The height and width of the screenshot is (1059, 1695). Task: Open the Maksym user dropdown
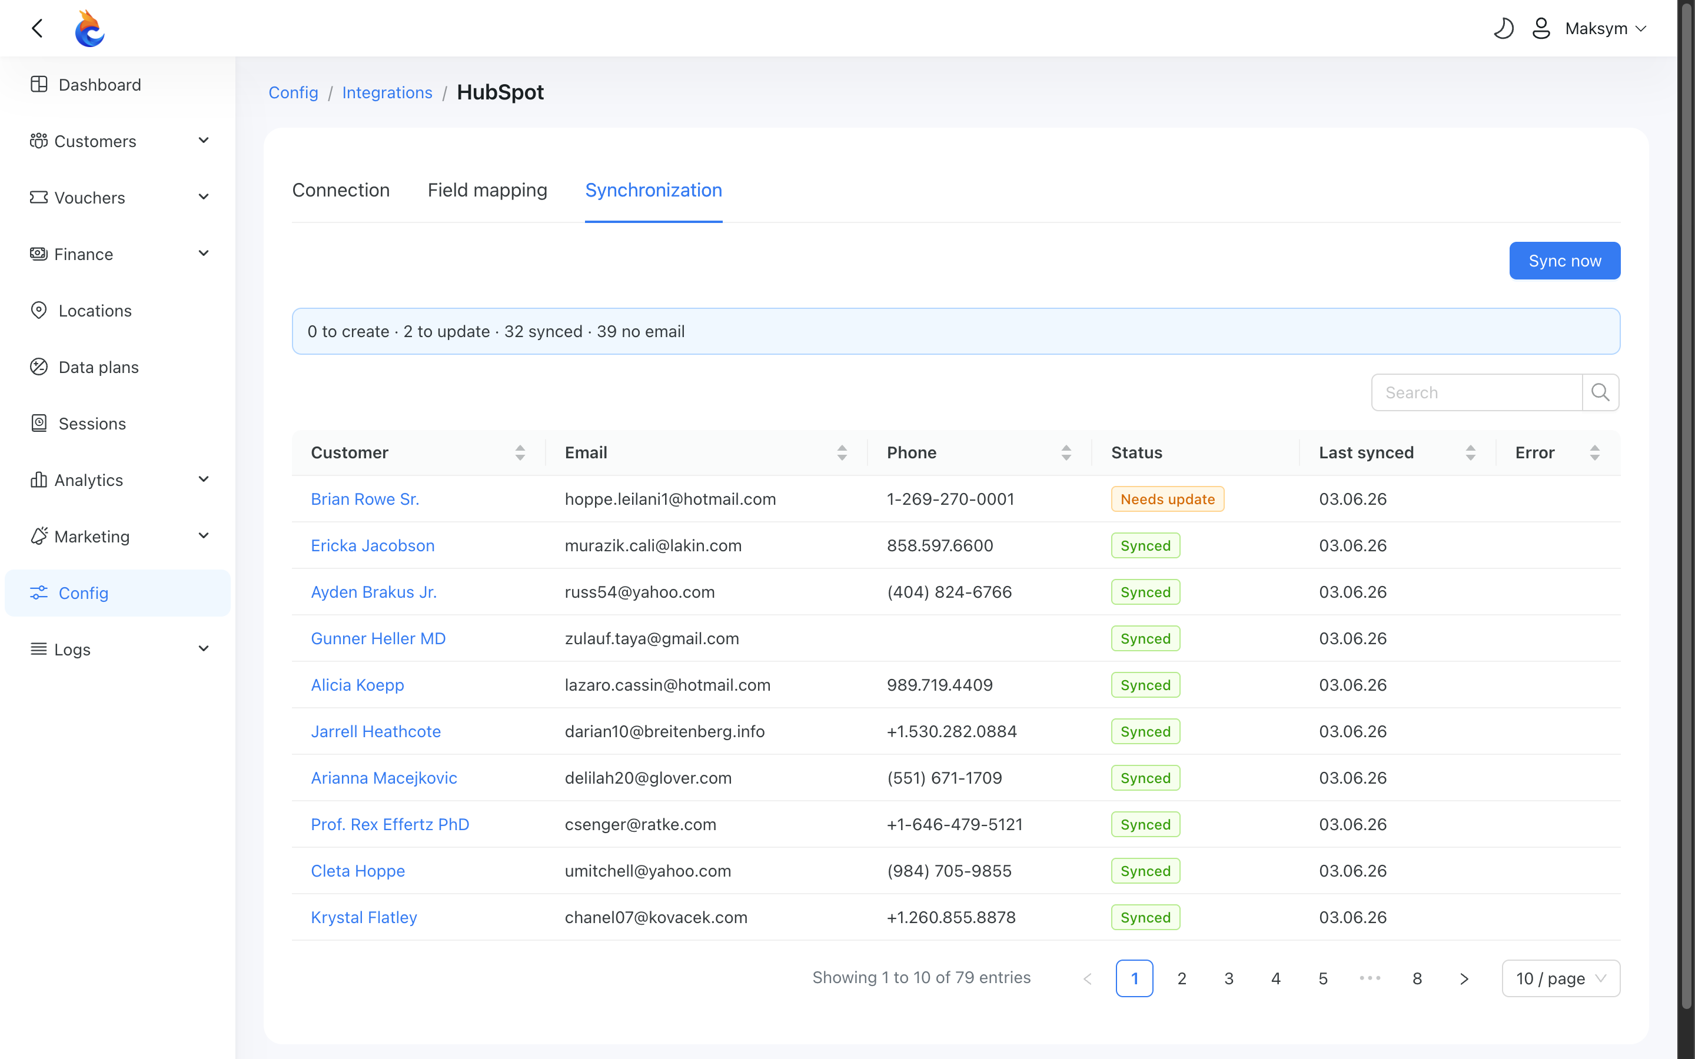[x=1606, y=28]
